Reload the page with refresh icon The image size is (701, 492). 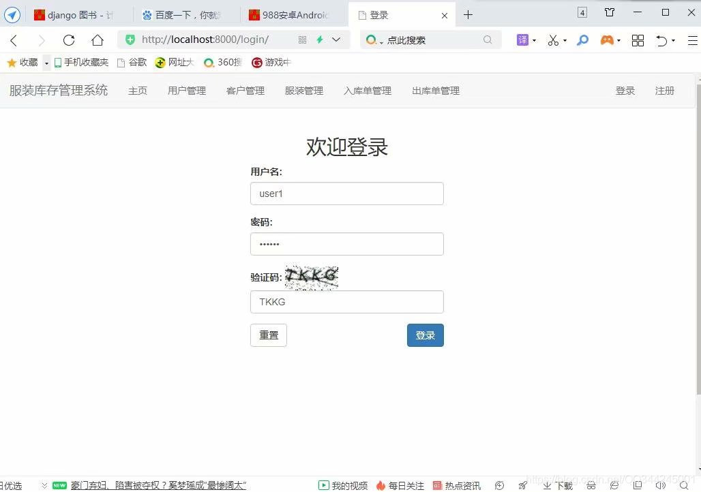[69, 40]
